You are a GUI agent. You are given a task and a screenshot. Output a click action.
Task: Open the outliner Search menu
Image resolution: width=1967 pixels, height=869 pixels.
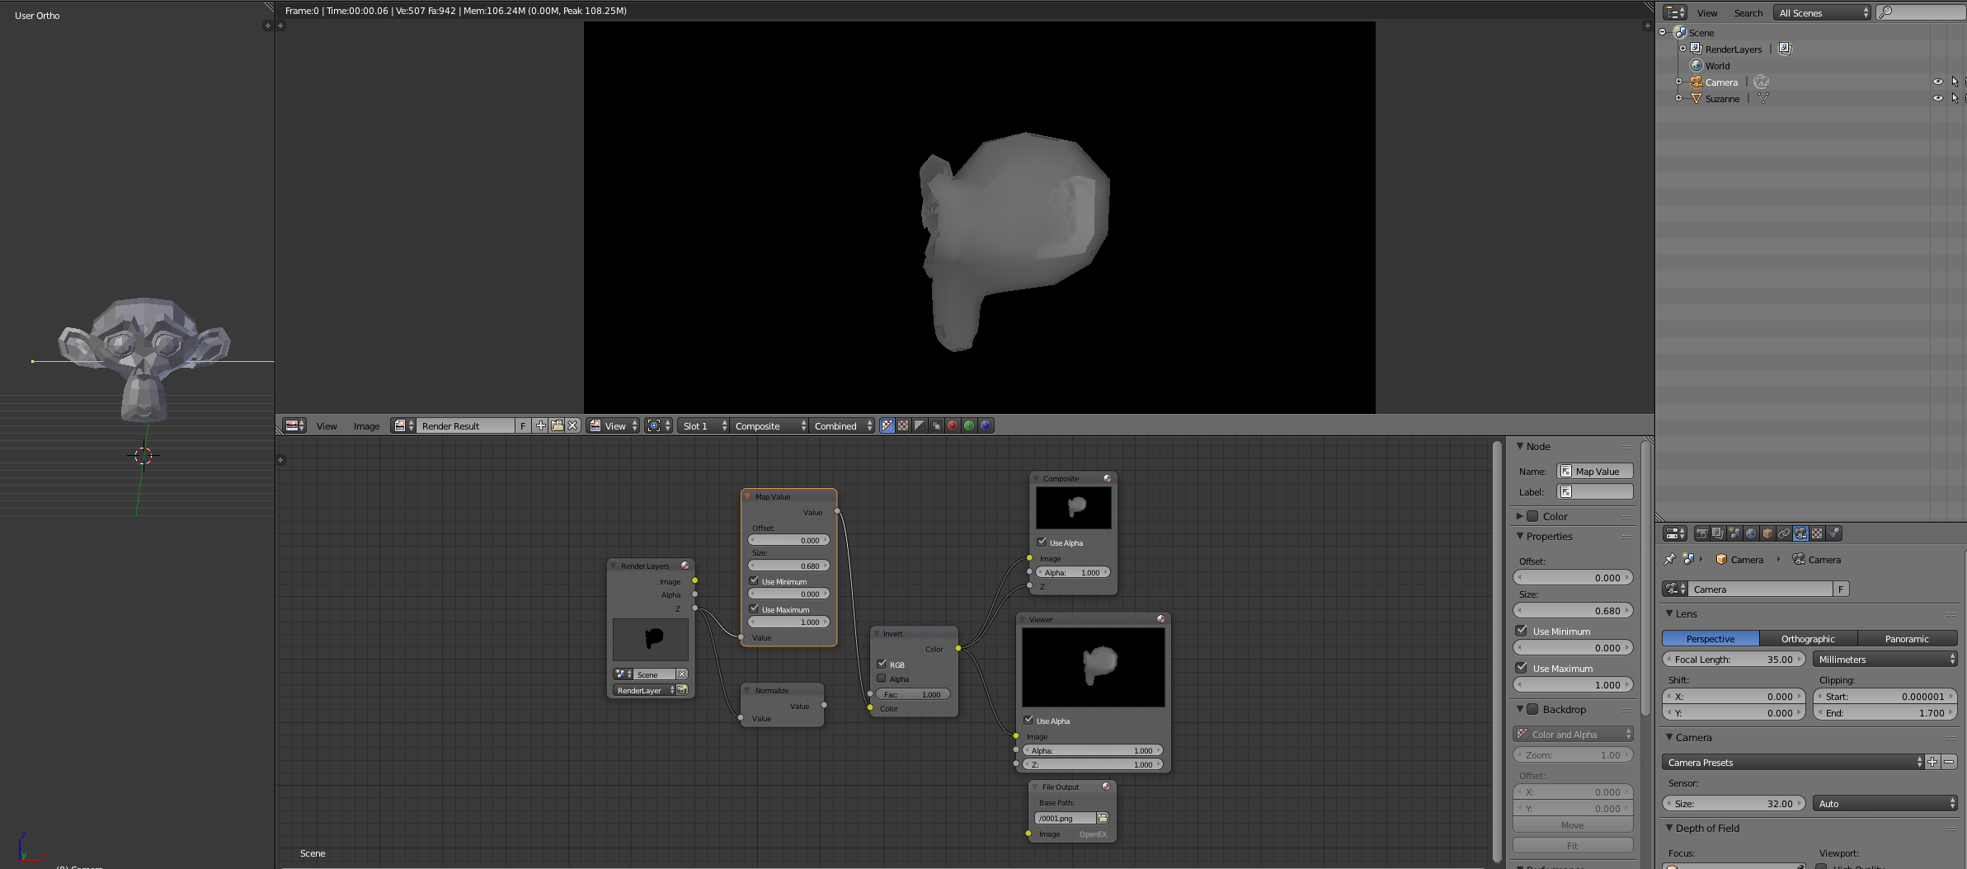pos(1748,12)
